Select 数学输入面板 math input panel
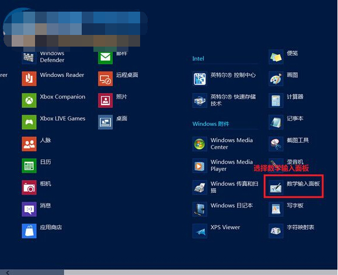The image size is (338, 275). tap(294, 186)
